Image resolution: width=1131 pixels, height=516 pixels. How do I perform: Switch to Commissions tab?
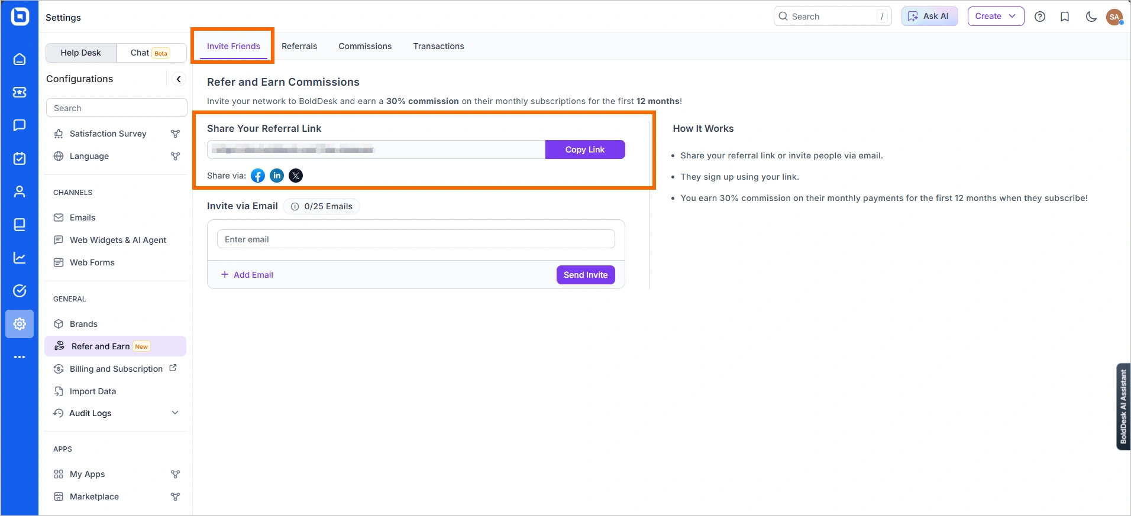point(365,46)
